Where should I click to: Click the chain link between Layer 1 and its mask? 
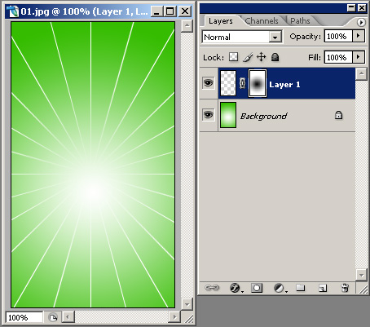[242, 83]
